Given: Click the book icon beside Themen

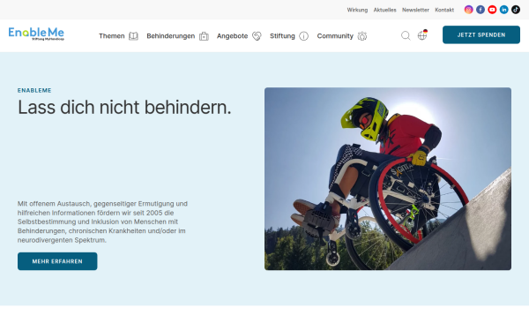Looking at the screenshot, I should click(x=133, y=36).
